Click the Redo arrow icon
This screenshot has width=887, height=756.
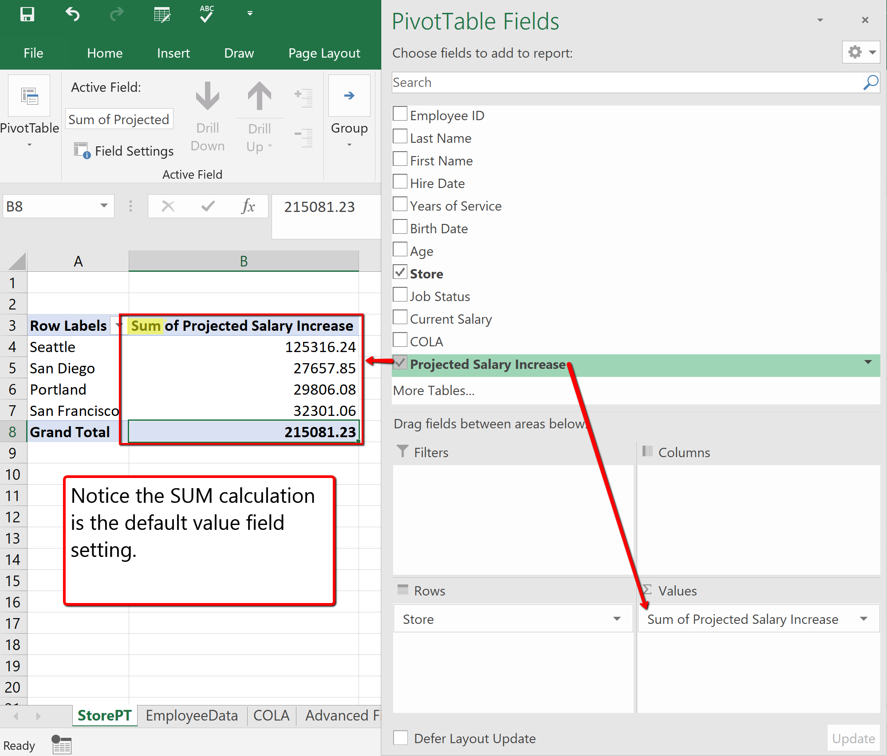click(117, 14)
